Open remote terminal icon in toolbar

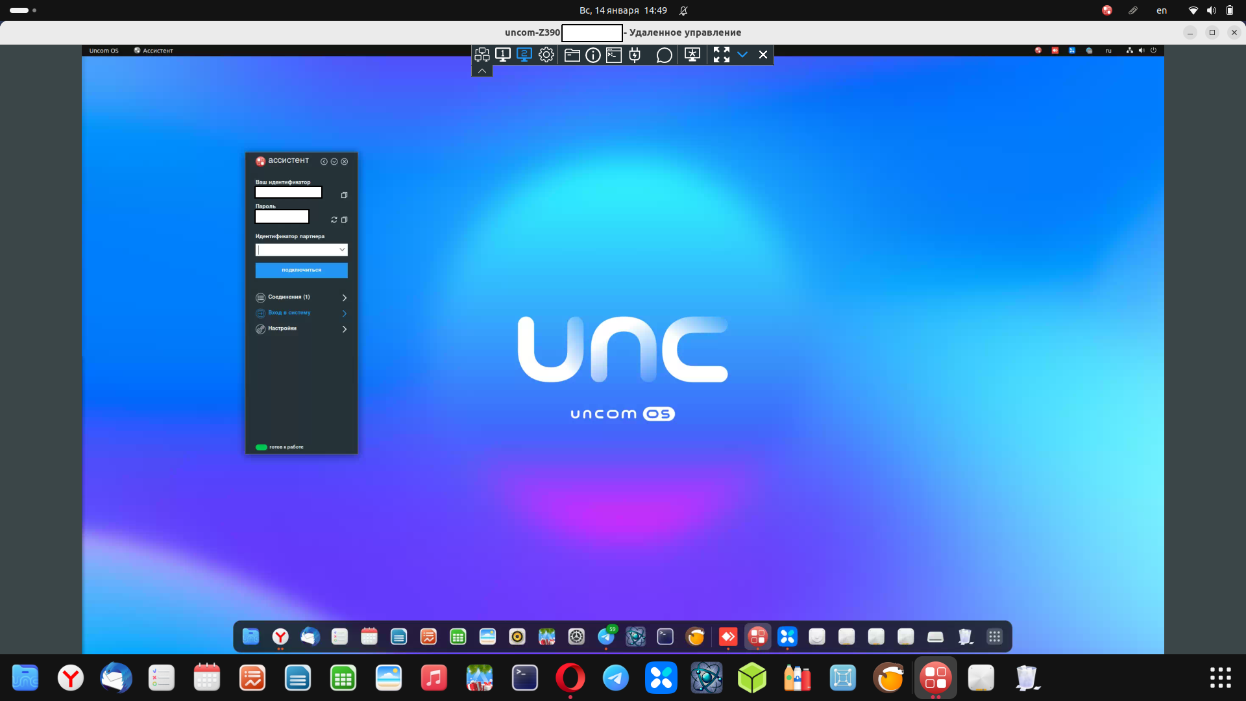point(614,55)
